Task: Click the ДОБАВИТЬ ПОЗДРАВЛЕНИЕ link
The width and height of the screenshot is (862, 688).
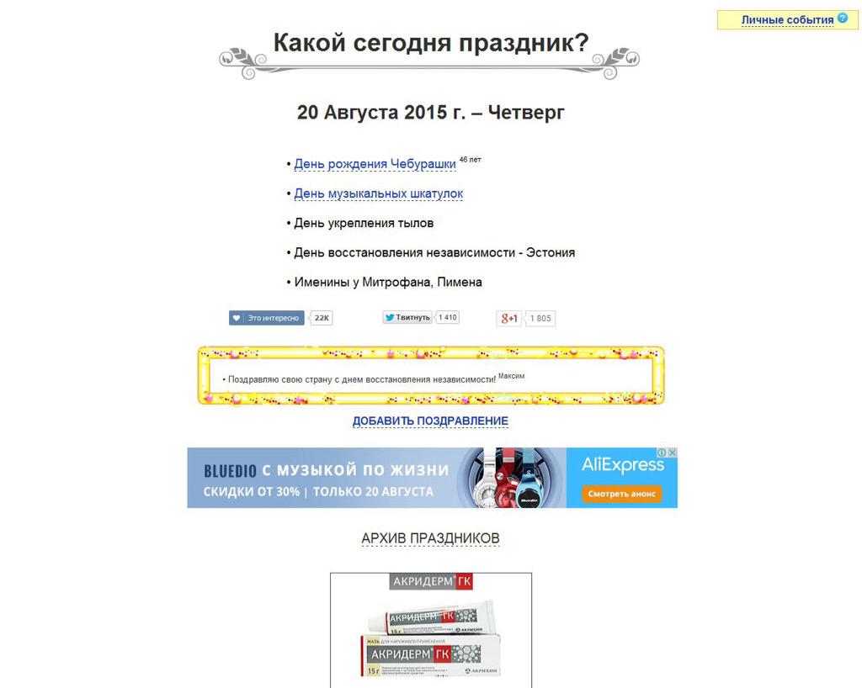Action: 430,421
